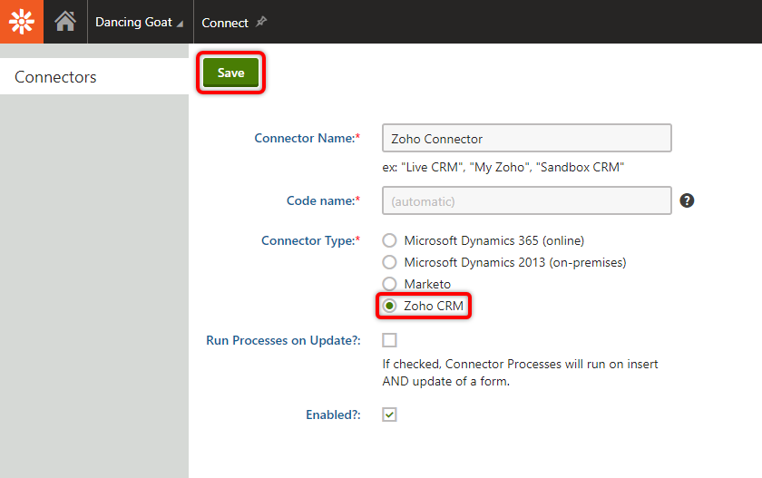Select the Zoho CRM radio button
762x478 pixels.
pos(389,306)
